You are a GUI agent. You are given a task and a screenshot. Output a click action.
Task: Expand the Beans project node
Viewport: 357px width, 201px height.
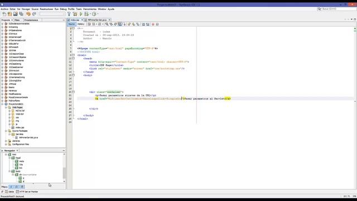[x=2, y=87]
